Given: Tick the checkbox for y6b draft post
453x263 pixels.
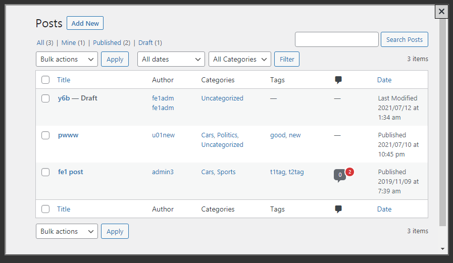Looking at the screenshot, I should pos(45,98).
